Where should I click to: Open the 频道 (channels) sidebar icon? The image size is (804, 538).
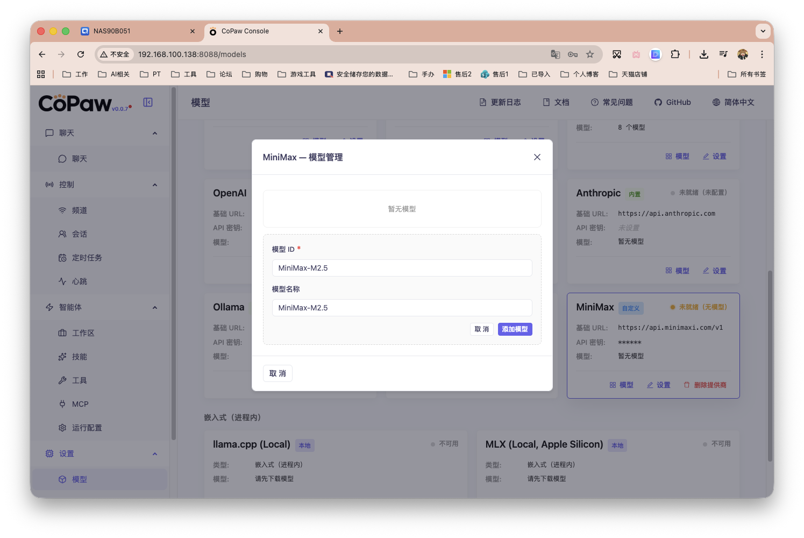[63, 210]
